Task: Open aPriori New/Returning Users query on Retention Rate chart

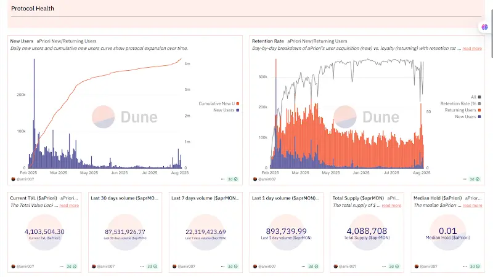Action: pyautogui.click(x=317, y=41)
